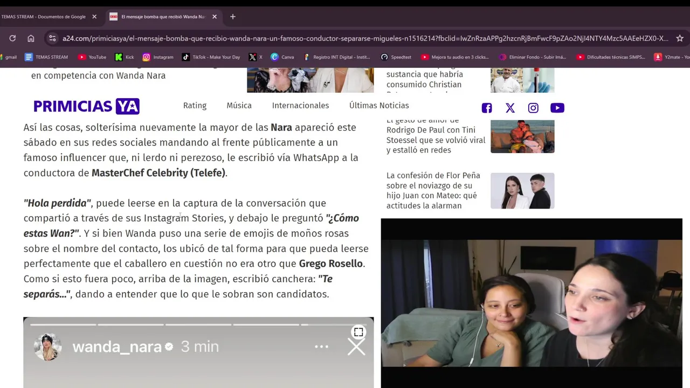The width and height of the screenshot is (690, 388).
Task: Go to the browser home page
Action: coord(31,38)
